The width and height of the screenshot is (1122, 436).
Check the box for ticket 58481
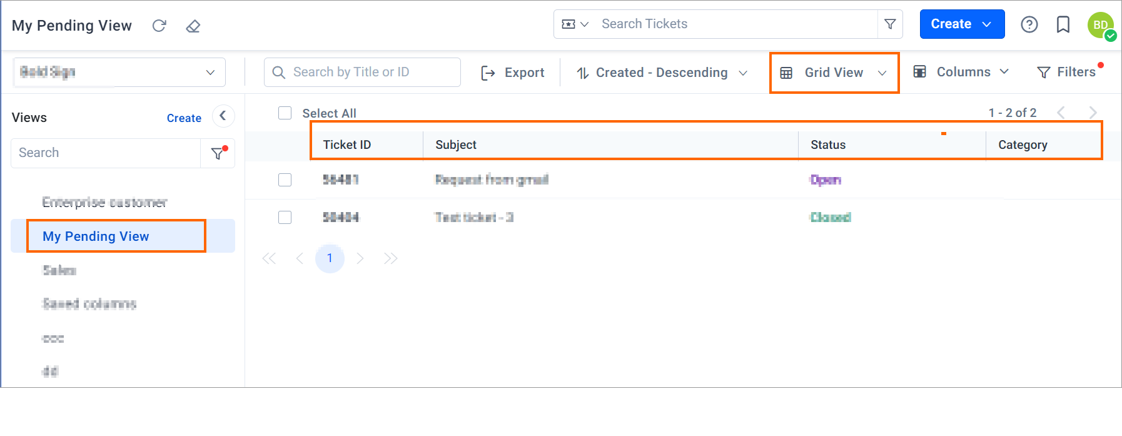tap(285, 180)
